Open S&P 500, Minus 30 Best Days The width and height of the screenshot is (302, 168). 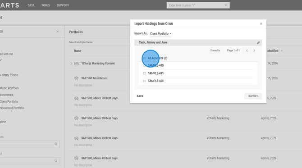click(x=99, y=138)
